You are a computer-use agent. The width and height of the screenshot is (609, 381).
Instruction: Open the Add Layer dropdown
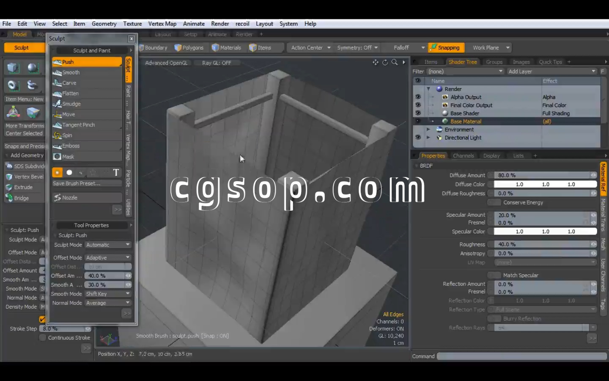pyautogui.click(x=552, y=72)
